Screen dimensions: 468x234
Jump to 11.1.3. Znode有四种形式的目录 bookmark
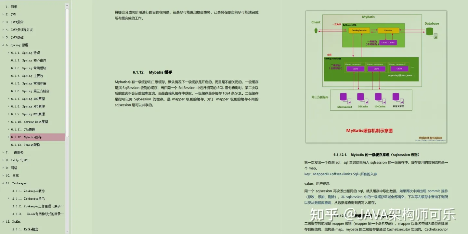37,214
